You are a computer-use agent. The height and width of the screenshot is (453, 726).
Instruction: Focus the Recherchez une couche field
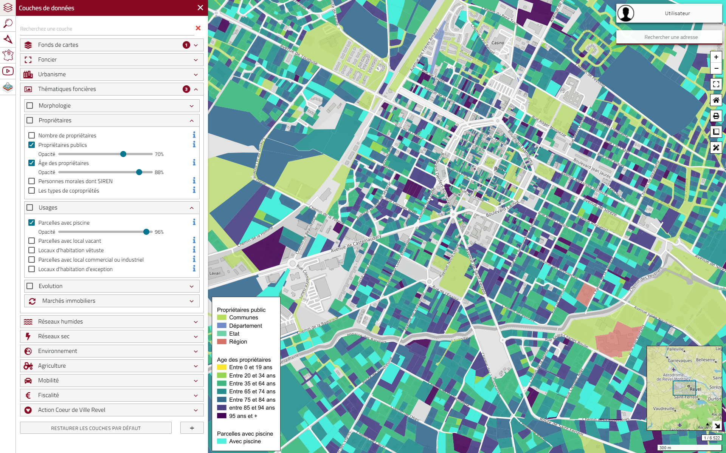point(107,29)
